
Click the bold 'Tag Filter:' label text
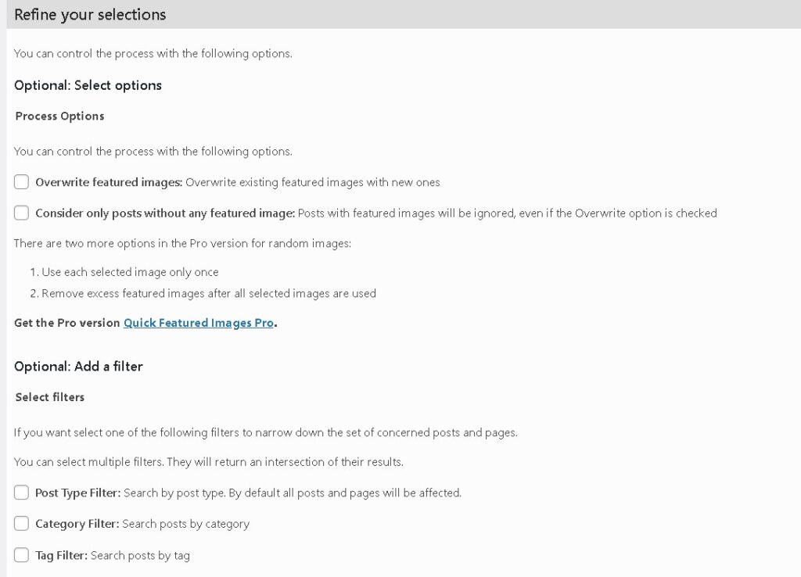click(61, 555)
